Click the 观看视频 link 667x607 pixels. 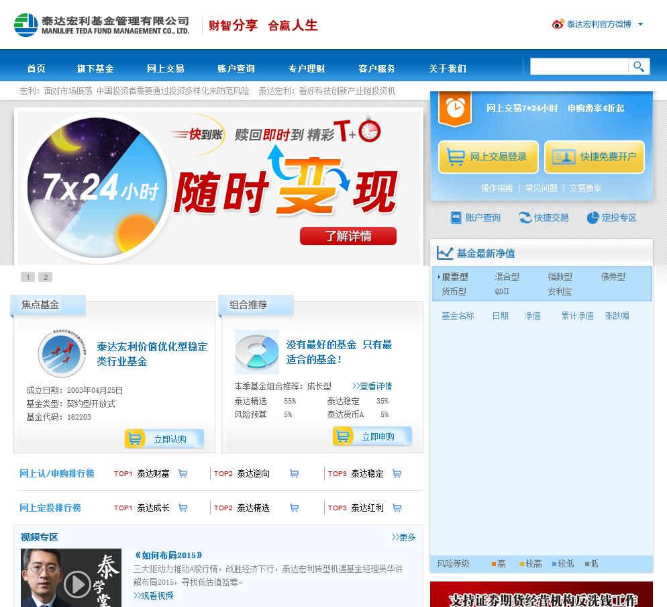154,596
